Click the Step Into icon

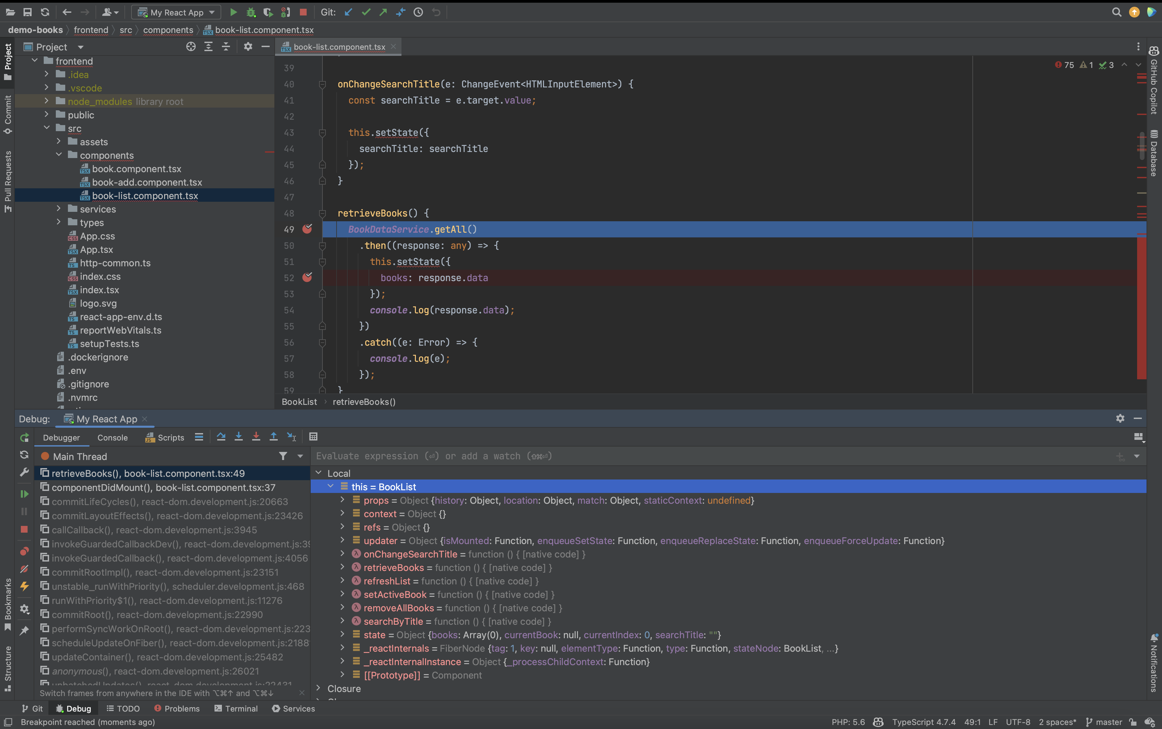[x=239, y=437]
